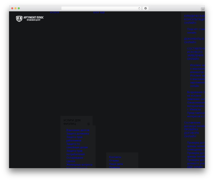Image resolution: width=214 pixels, height=181 pixels.
Task: Open Жилищные вопросы link
Action: (80, 165)
